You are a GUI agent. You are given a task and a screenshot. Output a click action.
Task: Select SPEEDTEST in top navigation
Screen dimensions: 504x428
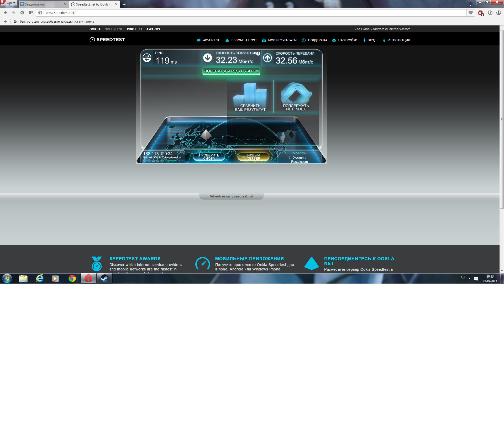tap(114, 29)
